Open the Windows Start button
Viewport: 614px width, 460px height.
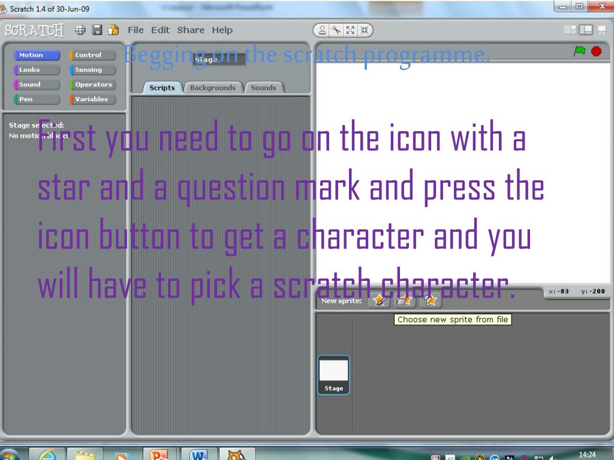point(10,455)
